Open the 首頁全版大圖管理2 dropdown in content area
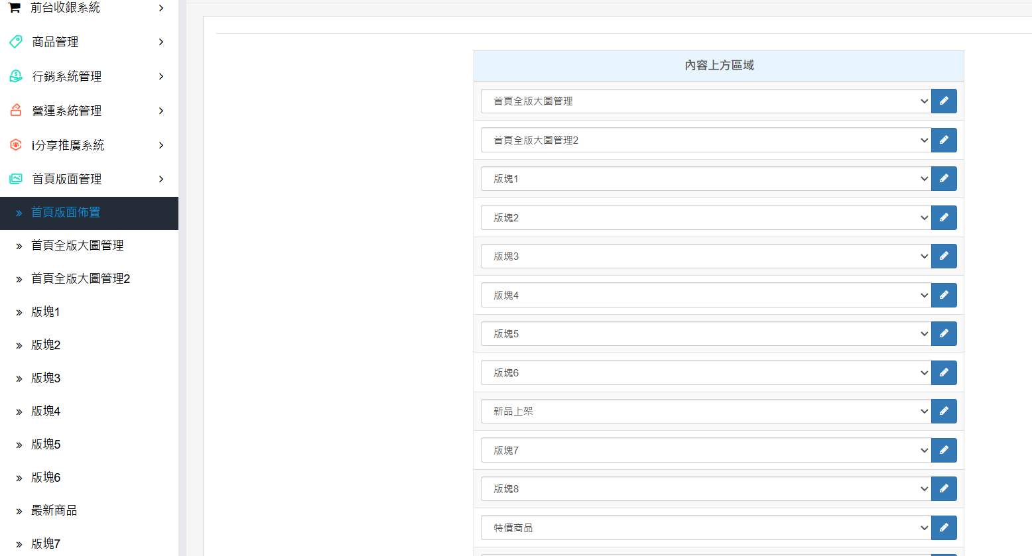1032x556 pixels. 706,140
